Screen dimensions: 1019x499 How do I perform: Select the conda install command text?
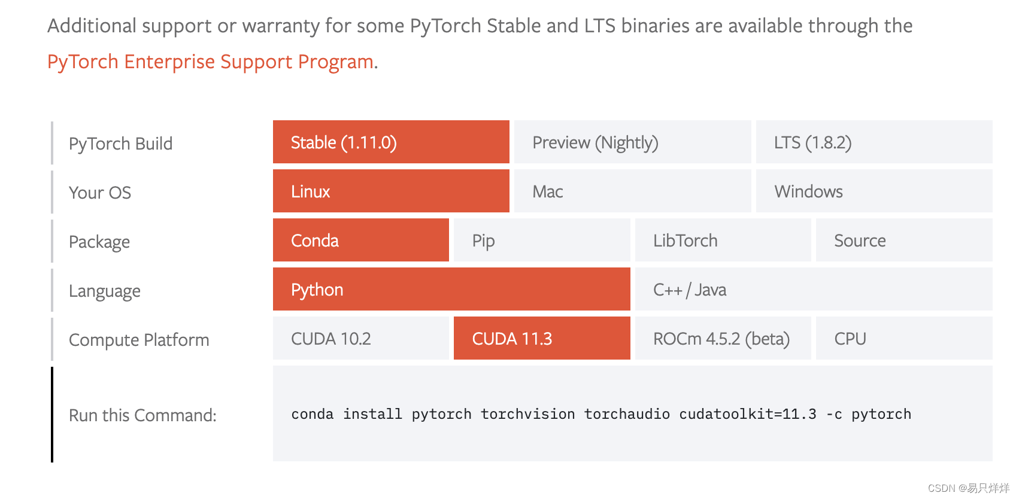601,413
